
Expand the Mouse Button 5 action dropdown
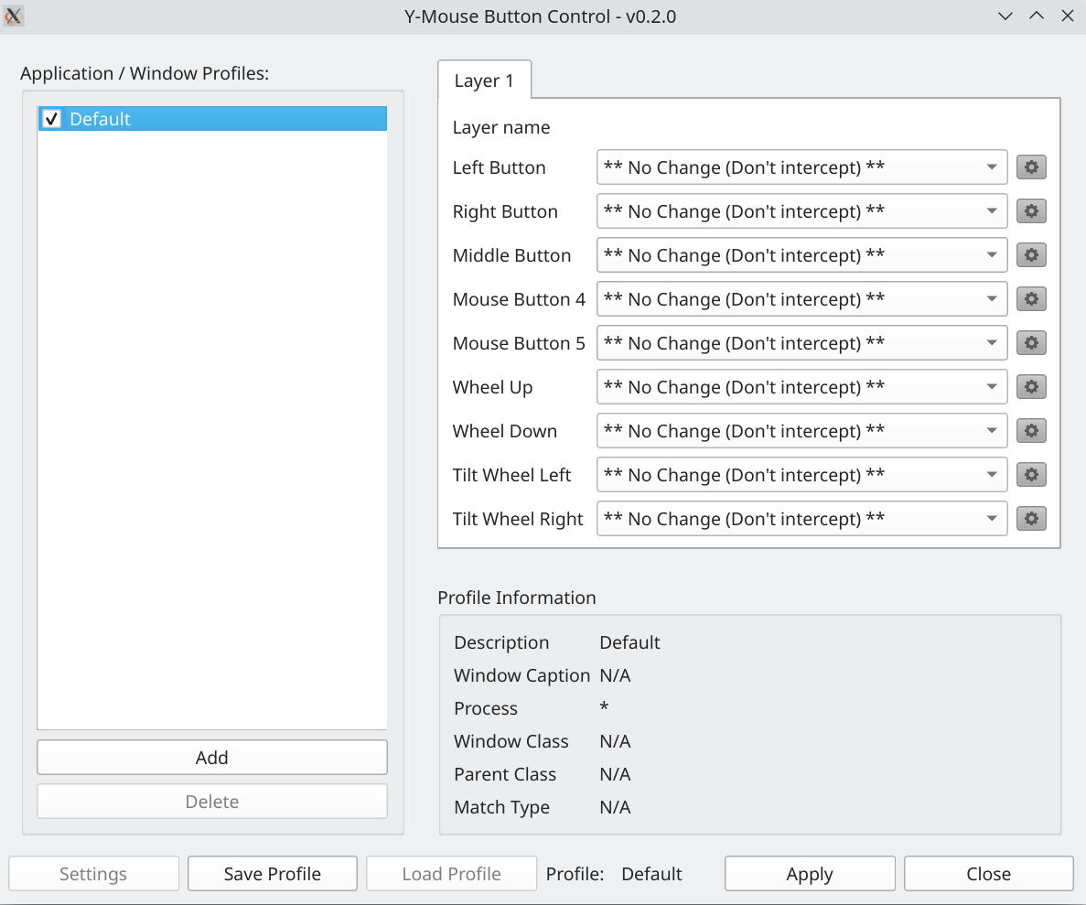[802, 342]
